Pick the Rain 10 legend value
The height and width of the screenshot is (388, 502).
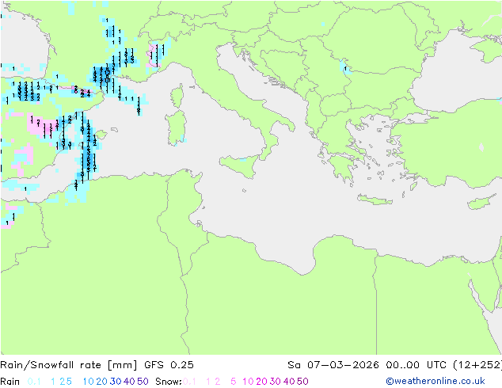88,382
